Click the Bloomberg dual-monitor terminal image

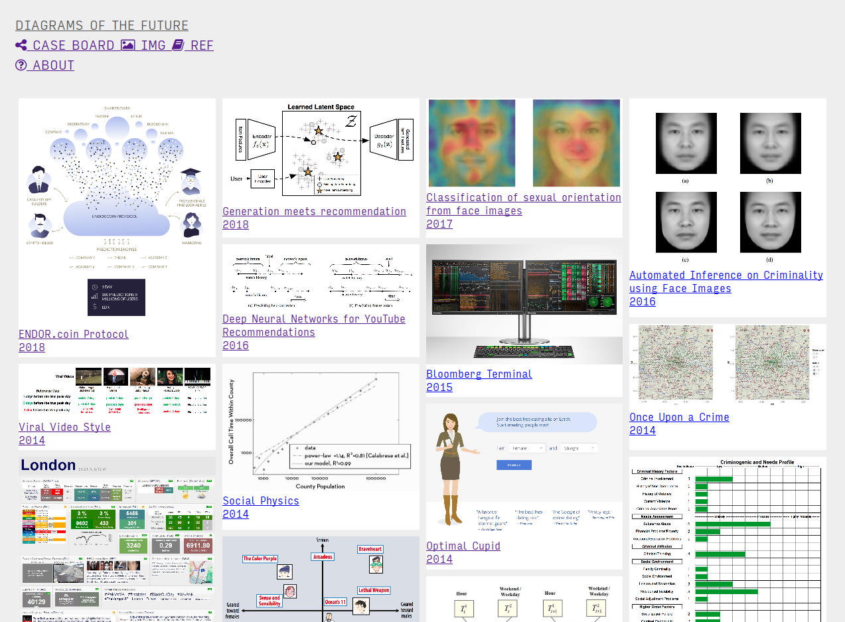point(524,304)
